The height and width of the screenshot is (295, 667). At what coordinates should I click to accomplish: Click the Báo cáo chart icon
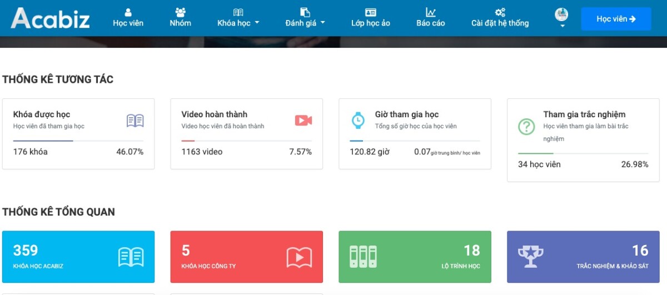pyautogui.click(x=431, y=12)
